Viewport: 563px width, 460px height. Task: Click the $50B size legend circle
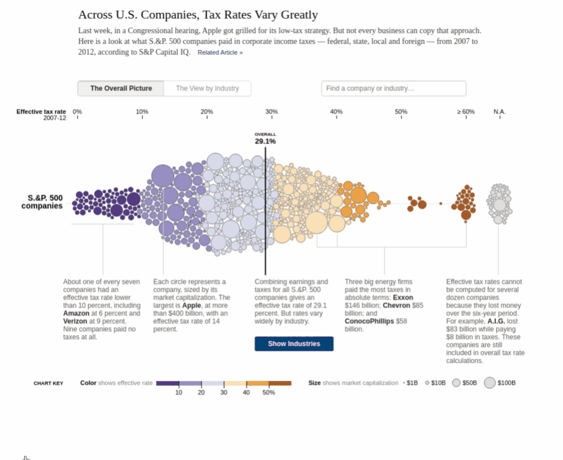pyautogui.click(x=456, y=383)
